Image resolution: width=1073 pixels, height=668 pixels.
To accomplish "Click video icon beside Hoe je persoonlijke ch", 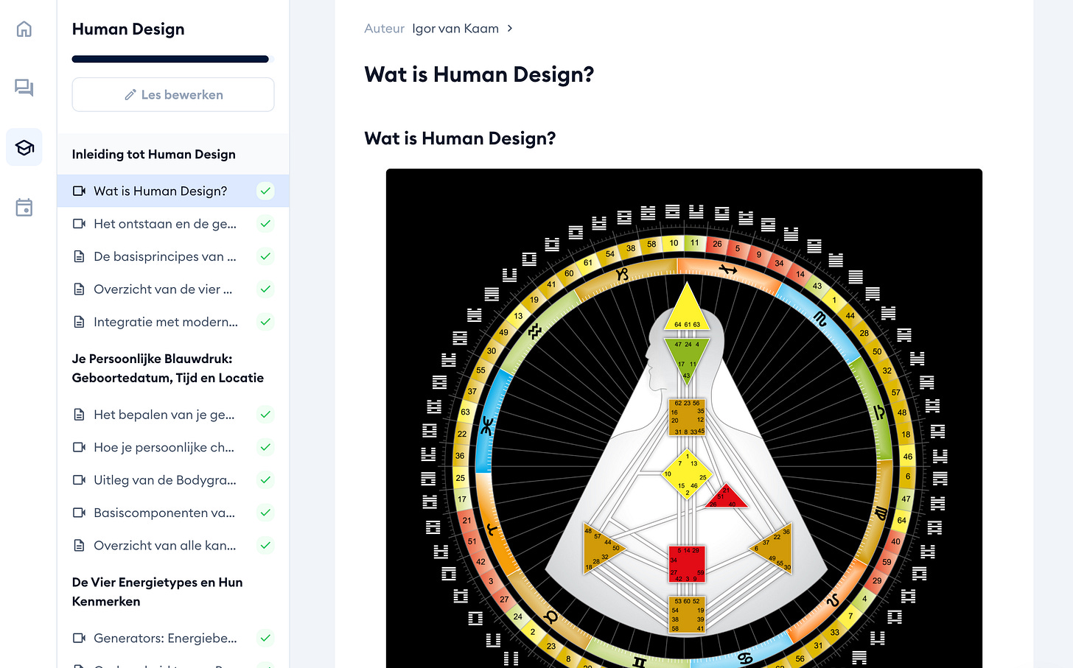I will 79,447.
